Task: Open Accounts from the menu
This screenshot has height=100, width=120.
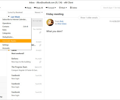Action: tap(16, 48)
